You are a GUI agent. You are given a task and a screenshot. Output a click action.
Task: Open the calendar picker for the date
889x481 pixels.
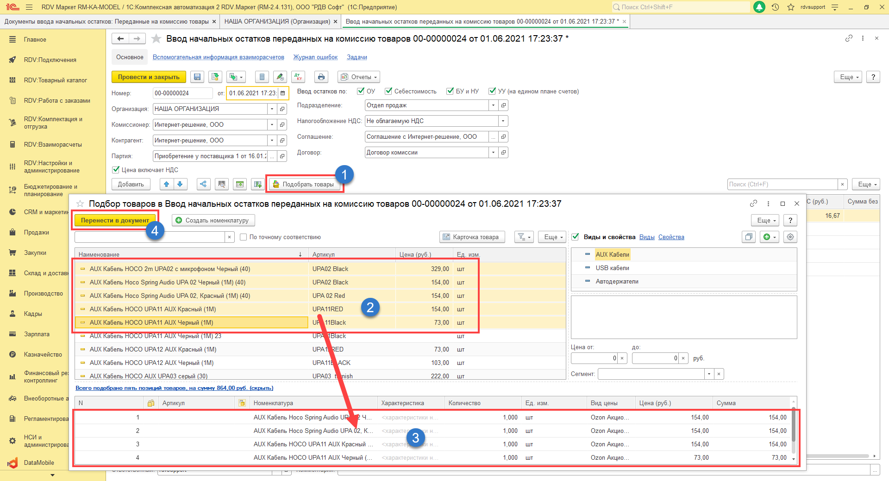(282, 93)
